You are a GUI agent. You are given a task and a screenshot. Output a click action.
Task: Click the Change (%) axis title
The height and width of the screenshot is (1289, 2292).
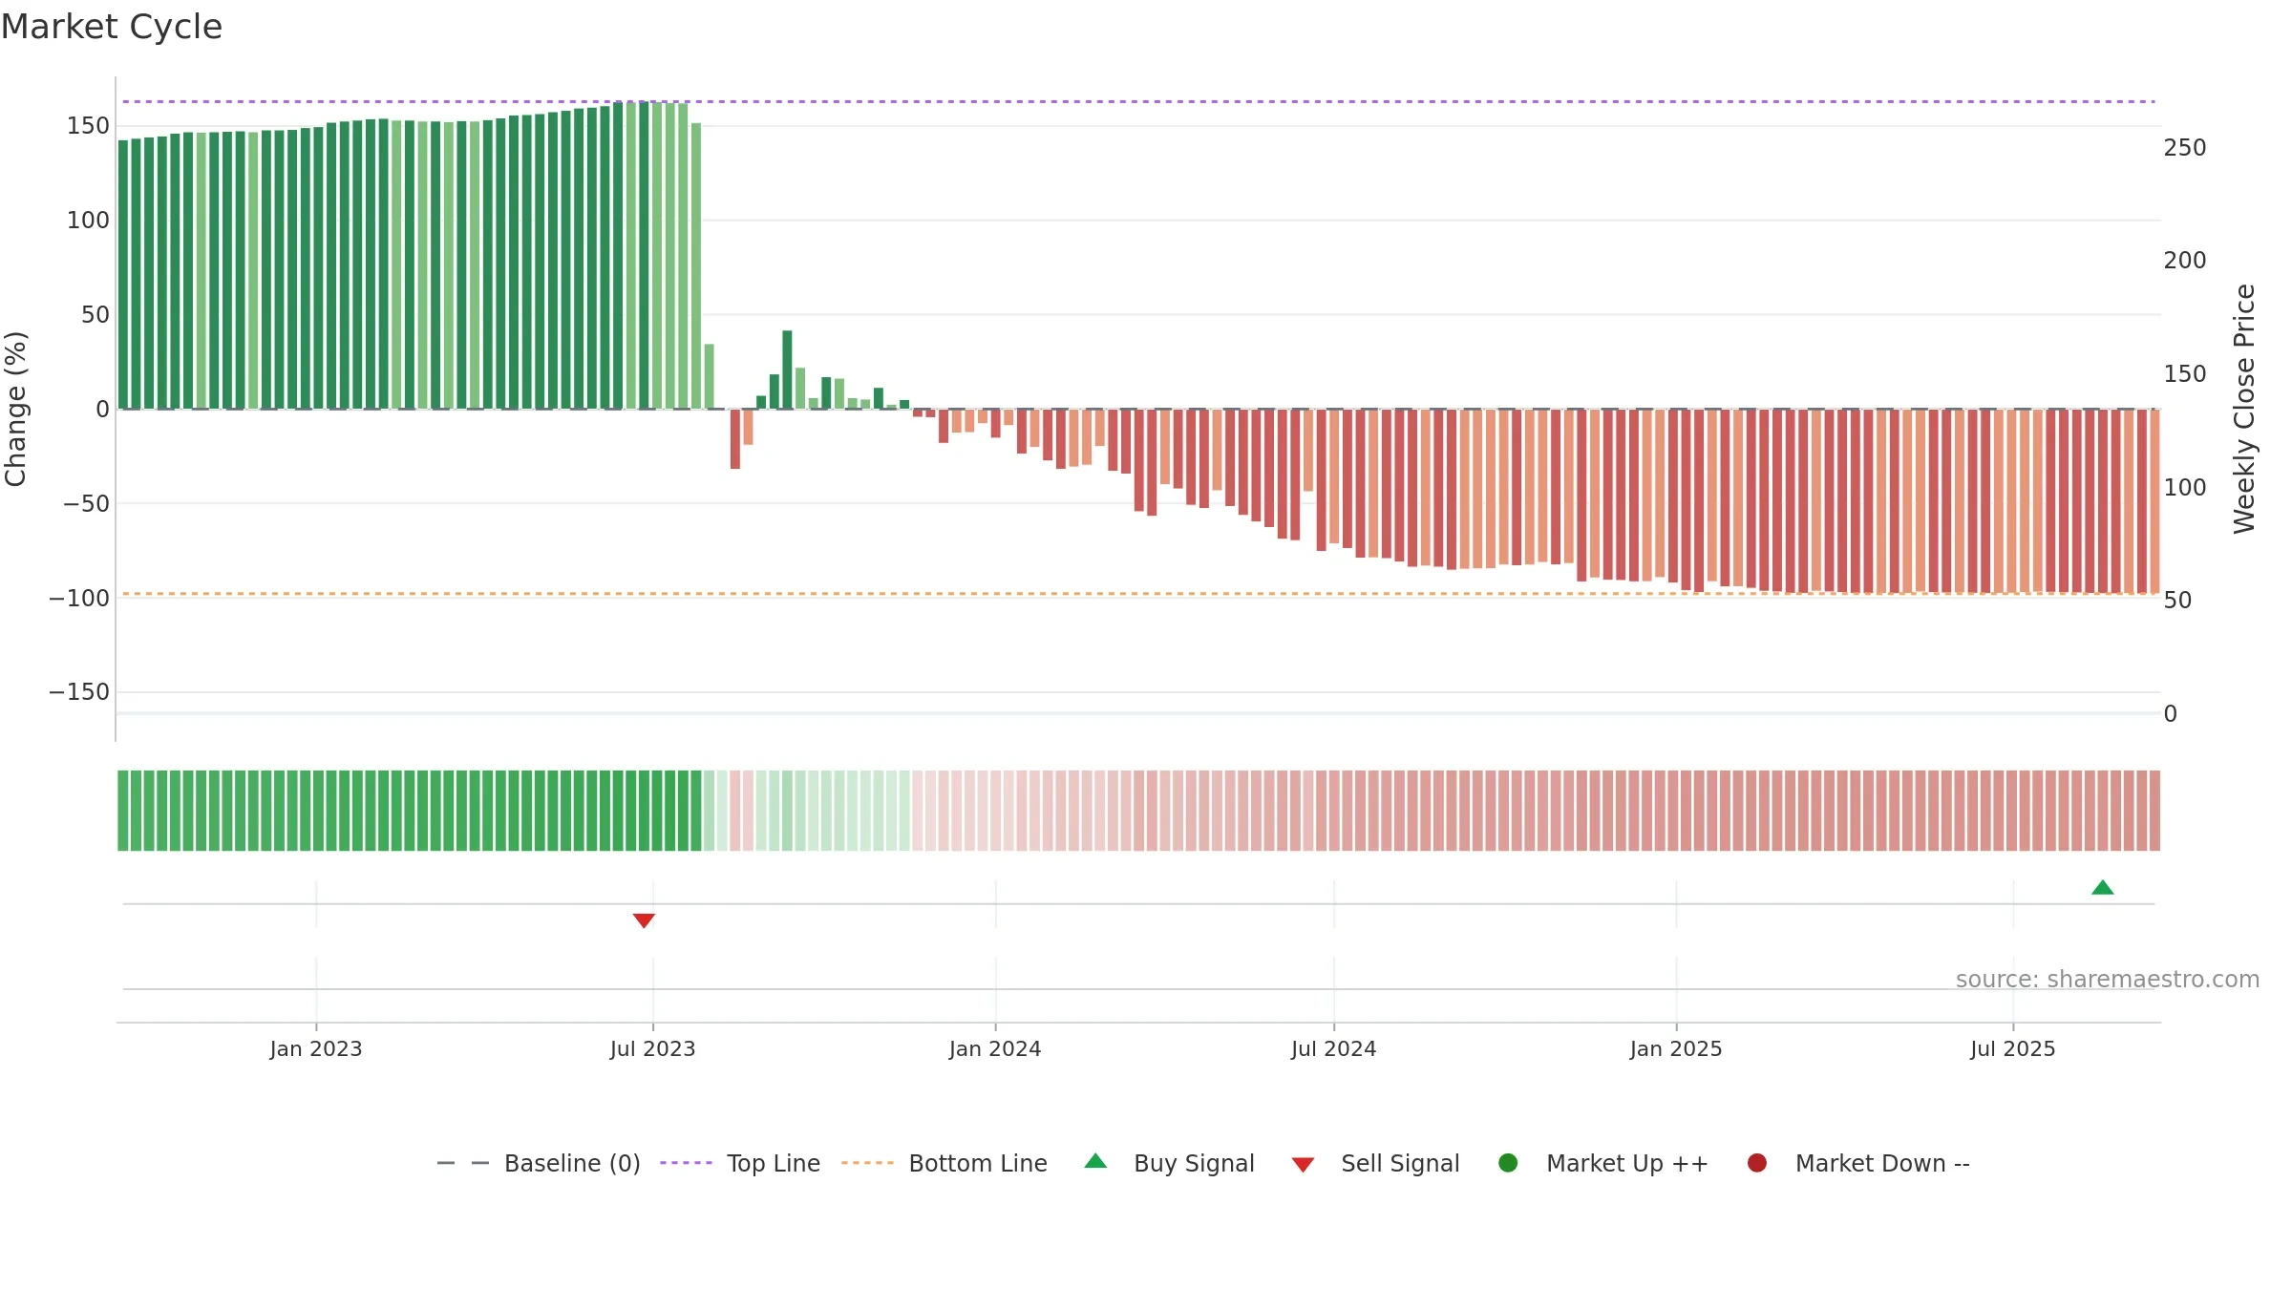pos(16,409)
